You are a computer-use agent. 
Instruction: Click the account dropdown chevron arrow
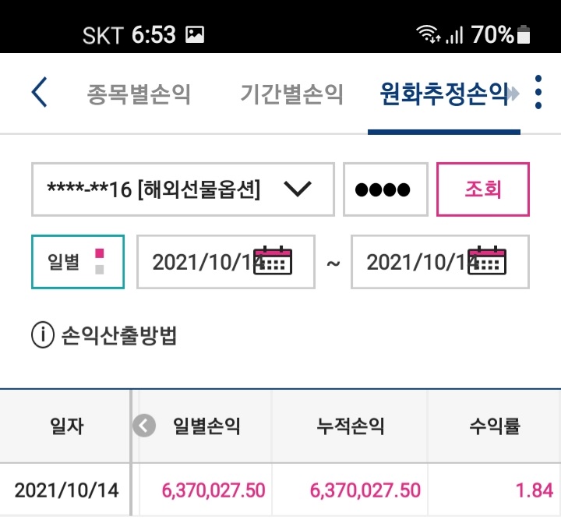click(298, 189)
